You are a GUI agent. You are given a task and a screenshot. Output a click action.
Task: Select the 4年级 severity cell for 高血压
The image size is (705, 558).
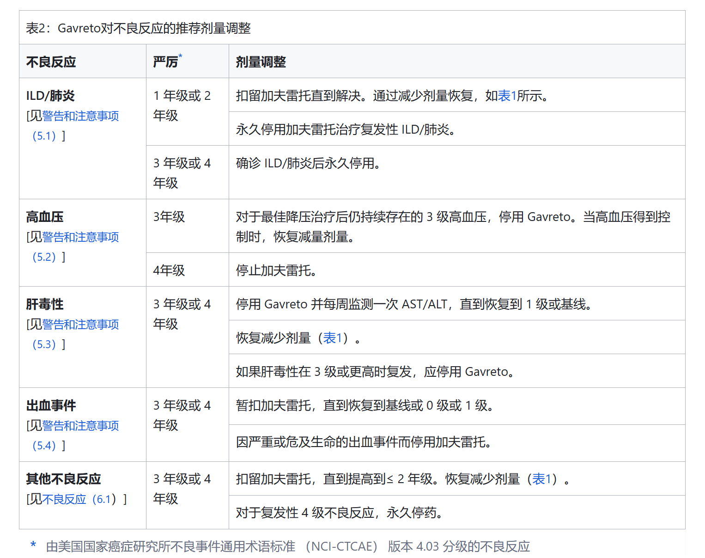click(x=169, y=270)
